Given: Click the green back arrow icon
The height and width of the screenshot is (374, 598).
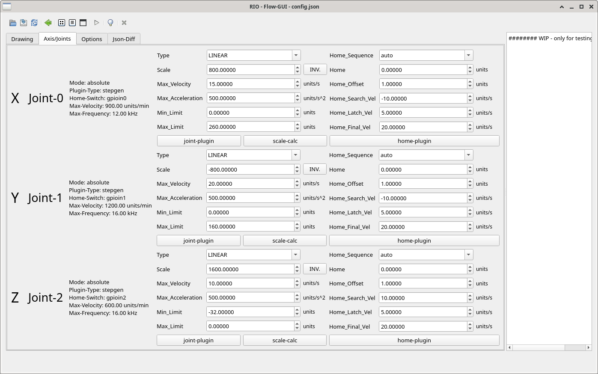Looking at the screenshot, I should point(48,23).
